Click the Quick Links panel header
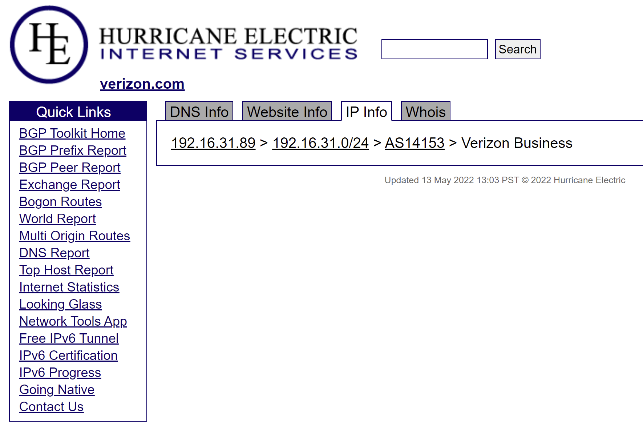 pos(78,112)
